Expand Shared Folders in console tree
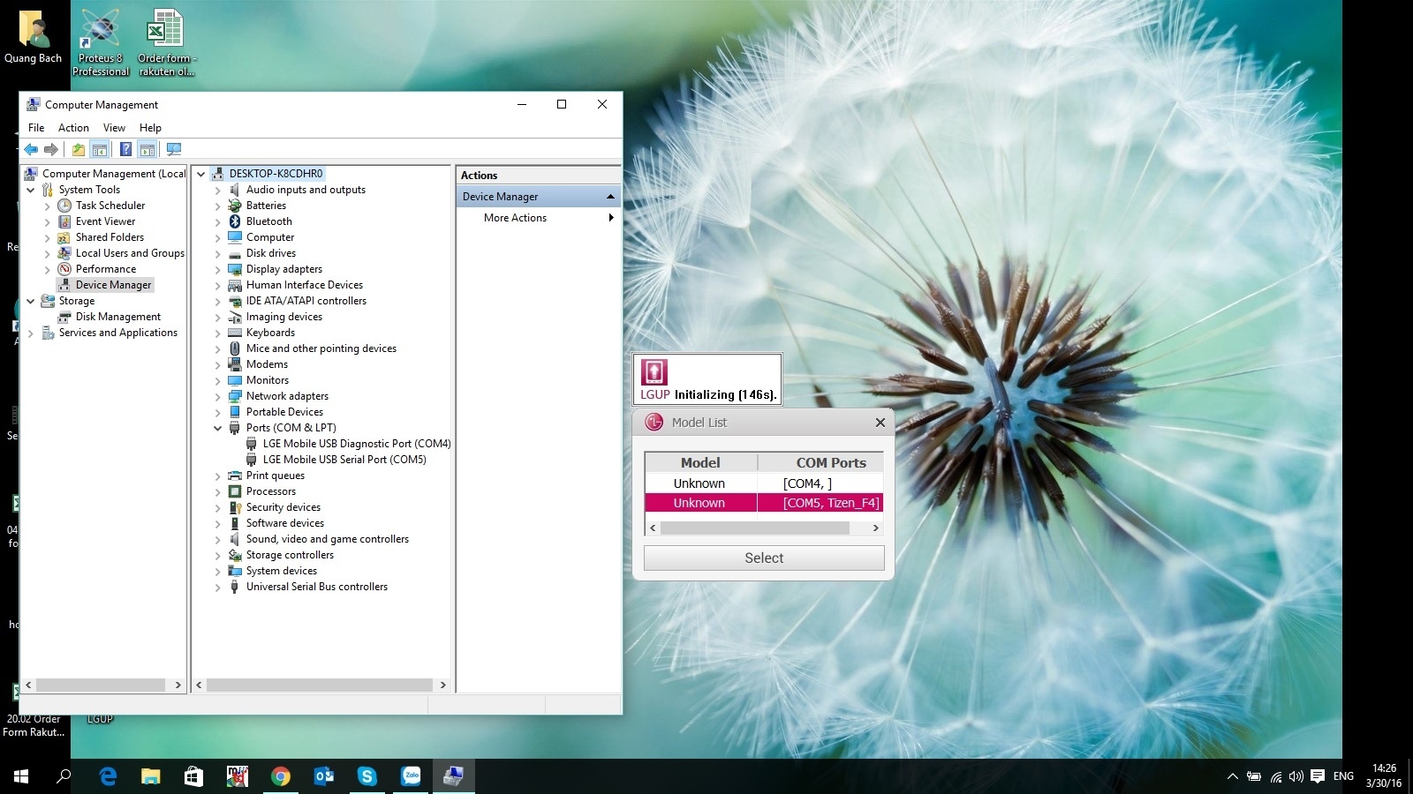 48,237
